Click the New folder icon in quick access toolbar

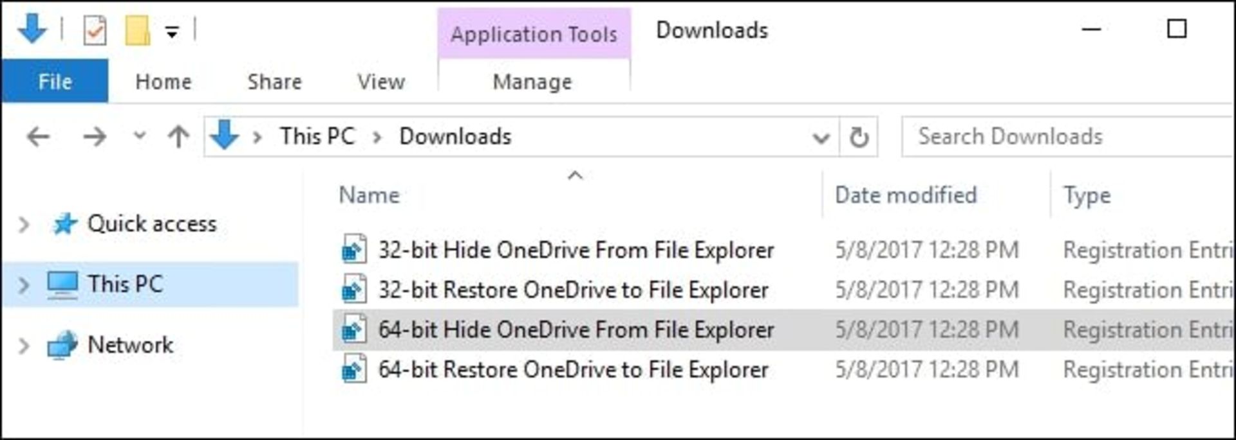pyautogui.click(x=137, y=30)
